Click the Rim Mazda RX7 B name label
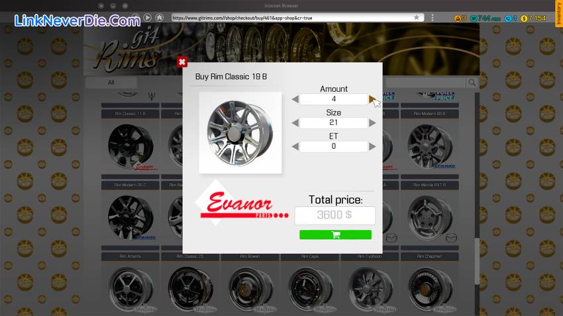 429,185
